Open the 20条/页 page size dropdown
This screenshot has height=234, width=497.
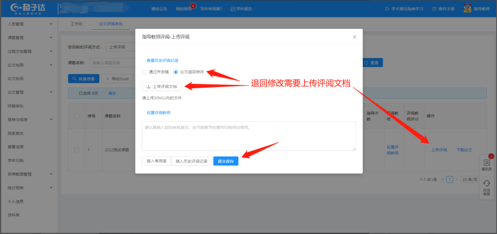click(469, 179)
